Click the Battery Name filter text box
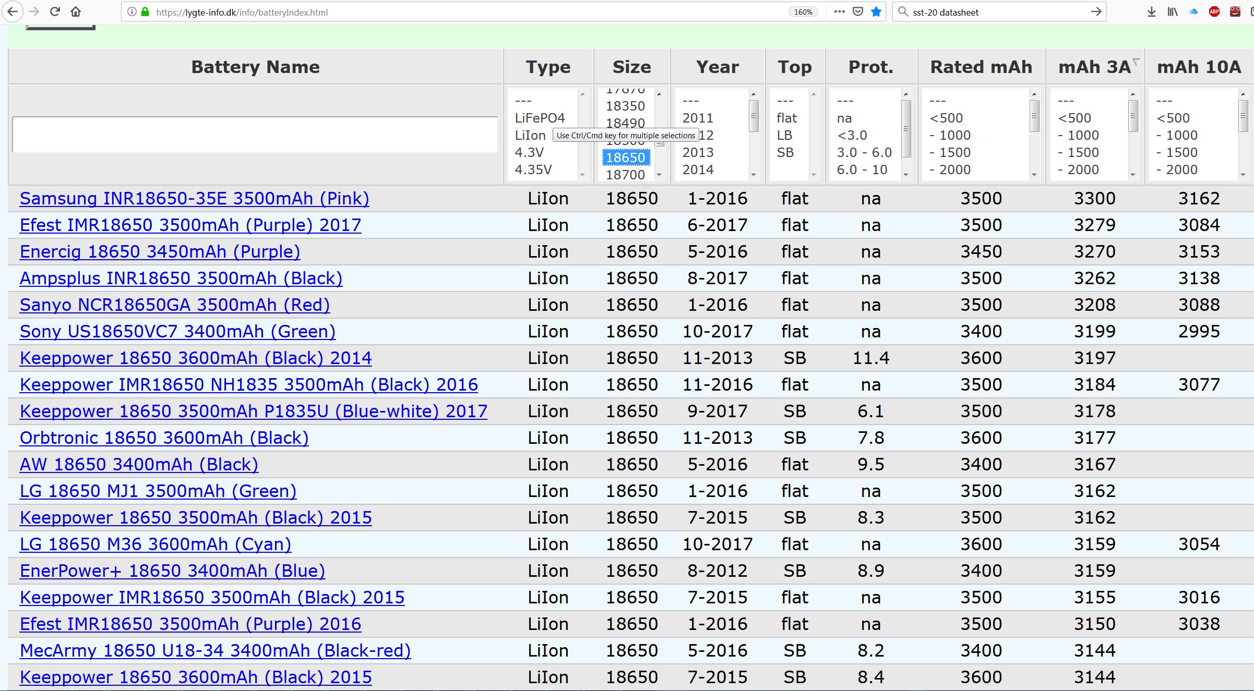The image size is (1254, 691). (255, 135)
